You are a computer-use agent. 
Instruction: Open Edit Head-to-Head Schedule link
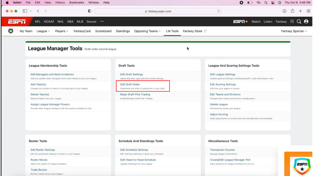click(138, 160)
